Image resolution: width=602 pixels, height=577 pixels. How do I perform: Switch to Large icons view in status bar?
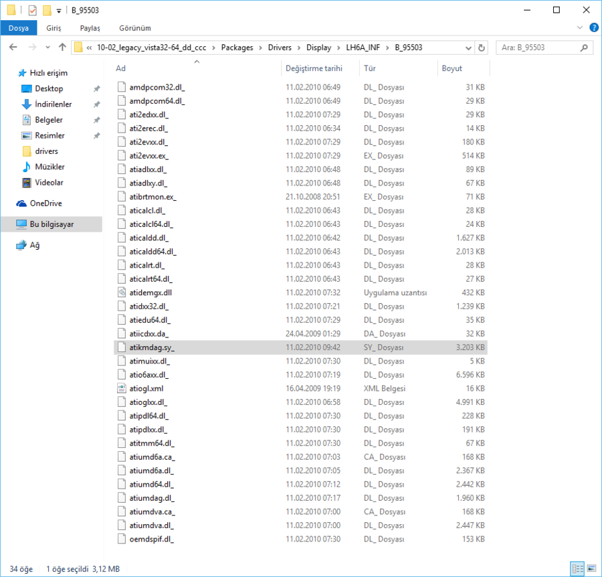[x=591, y=568]
